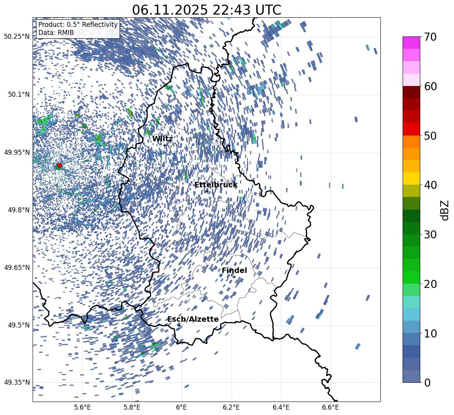Click the 49.95°N latitude label
The image size is (454, 415).
coord(17,152)
